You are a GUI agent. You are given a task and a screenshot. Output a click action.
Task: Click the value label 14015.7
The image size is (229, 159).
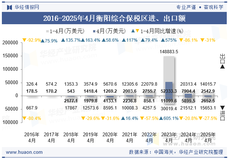(x=208, y=84)
